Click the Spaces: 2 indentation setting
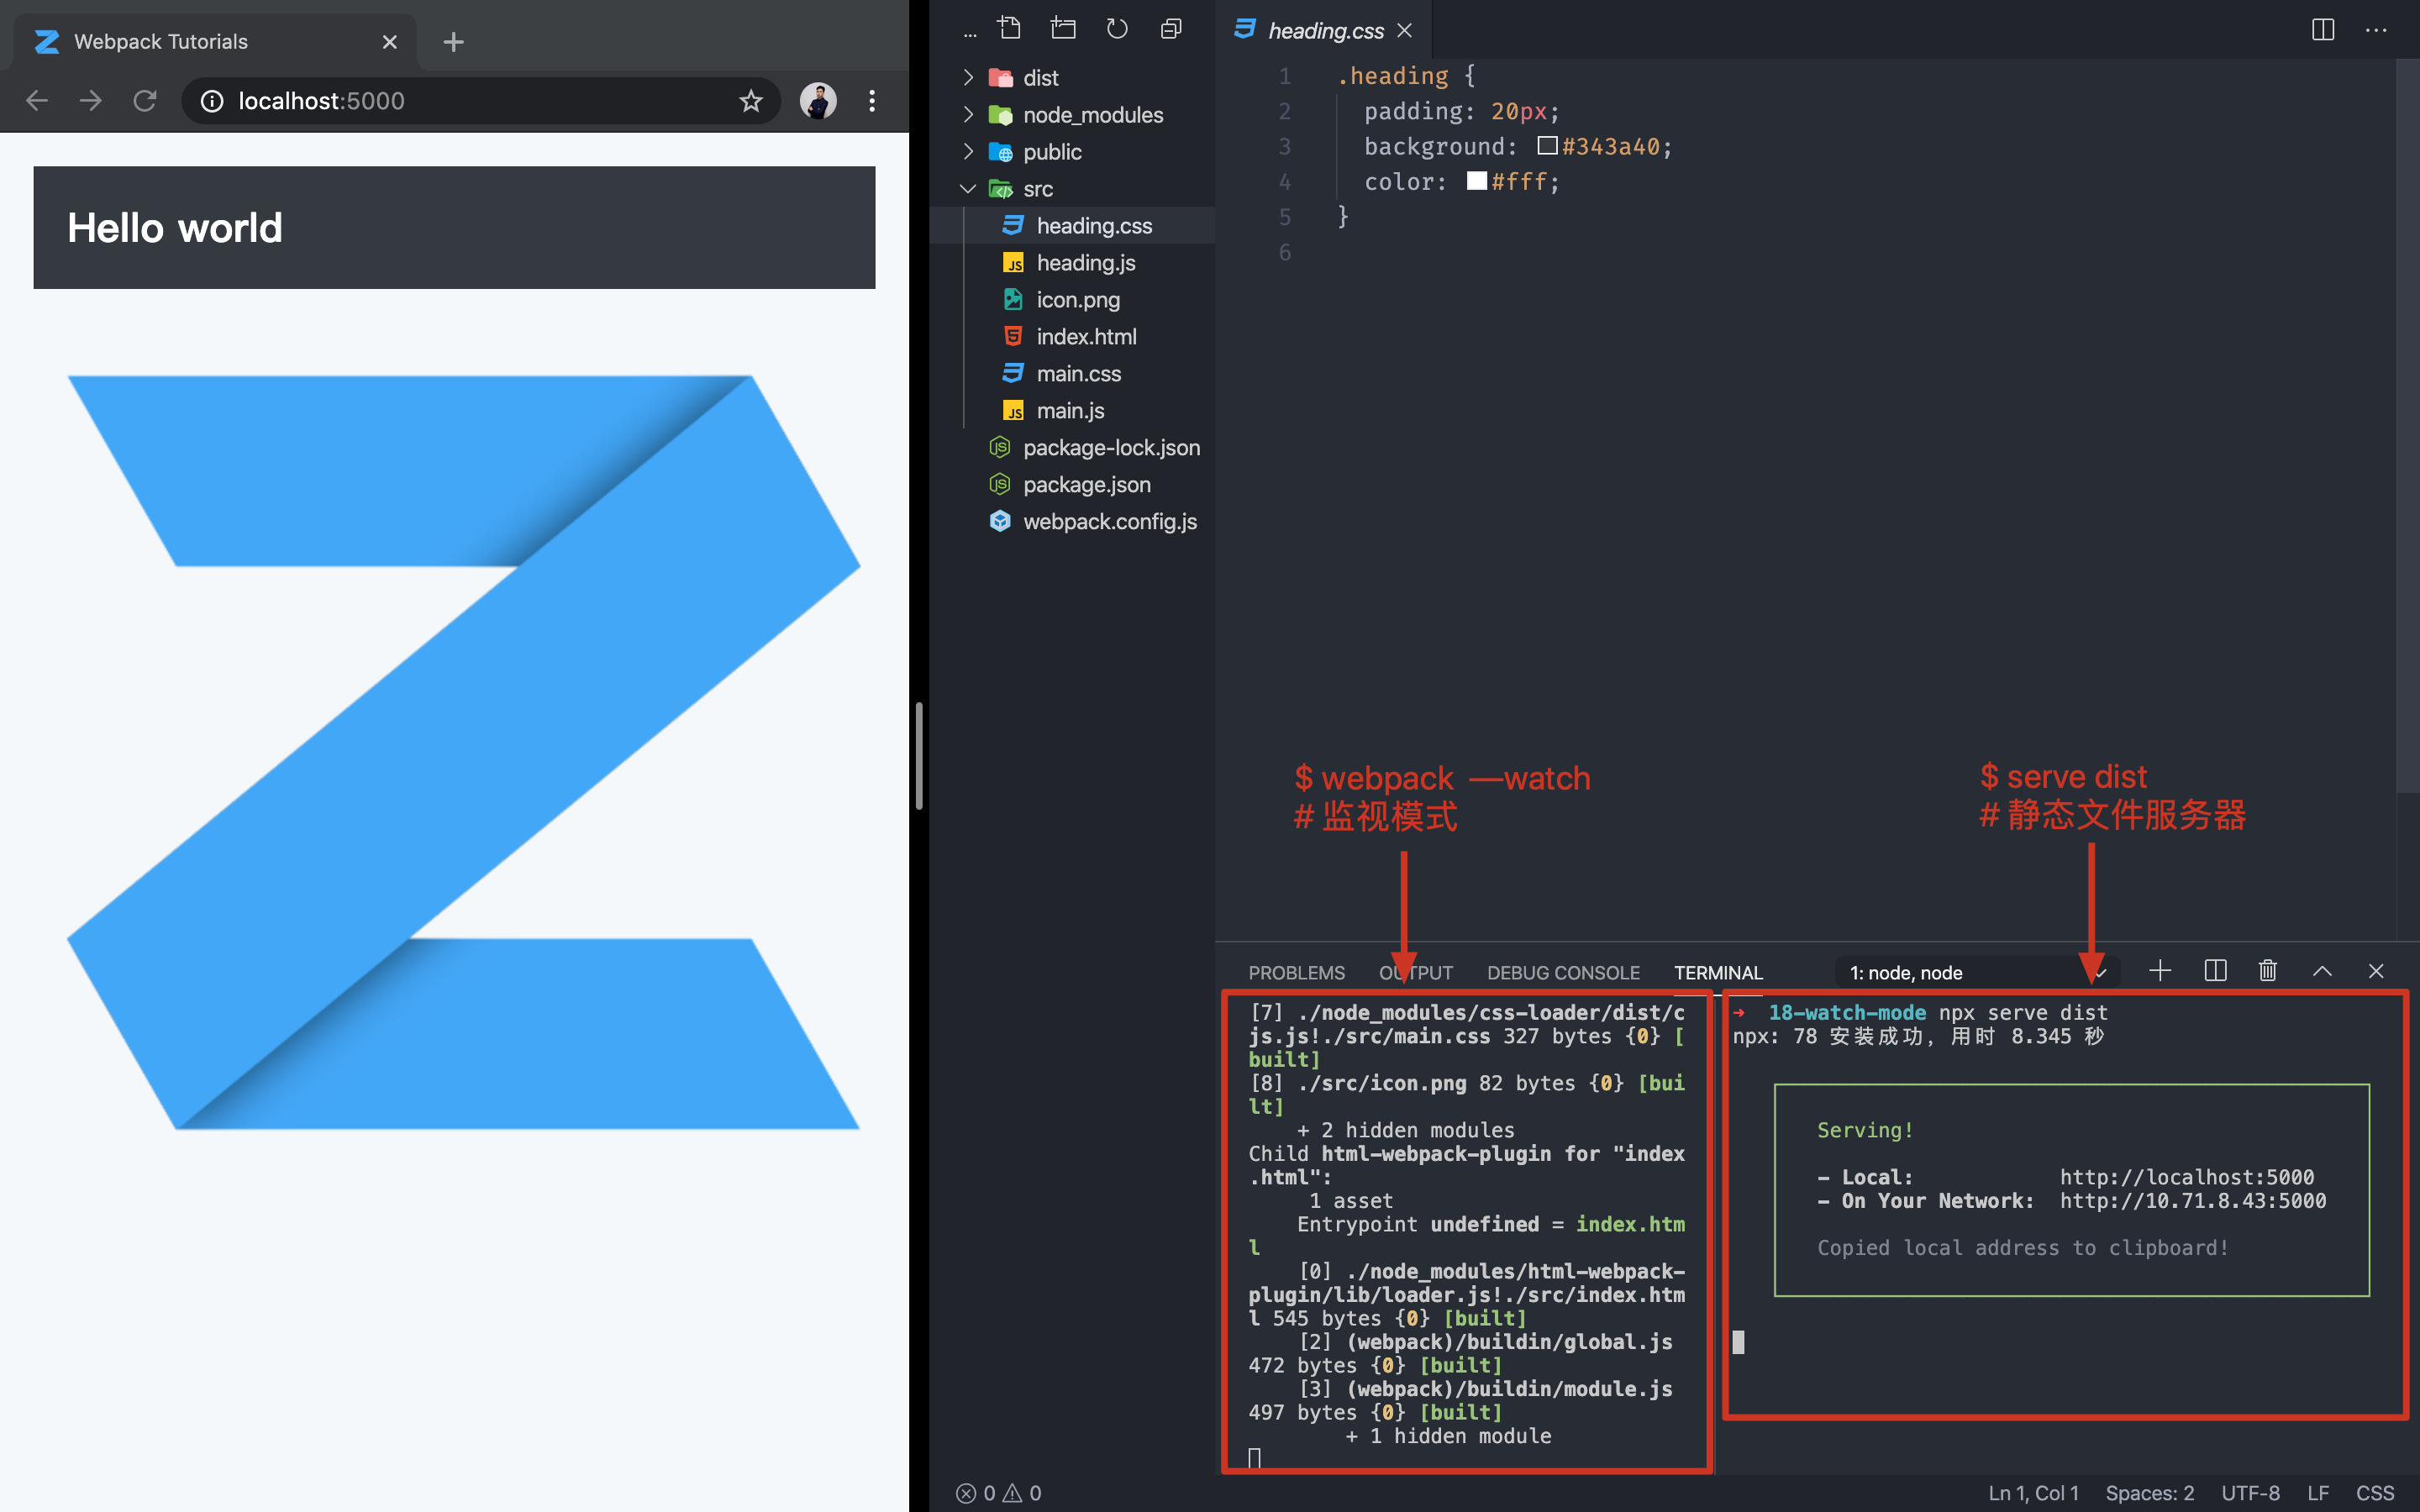The image size is (2420, 1512). [x=2149, y=1493]
